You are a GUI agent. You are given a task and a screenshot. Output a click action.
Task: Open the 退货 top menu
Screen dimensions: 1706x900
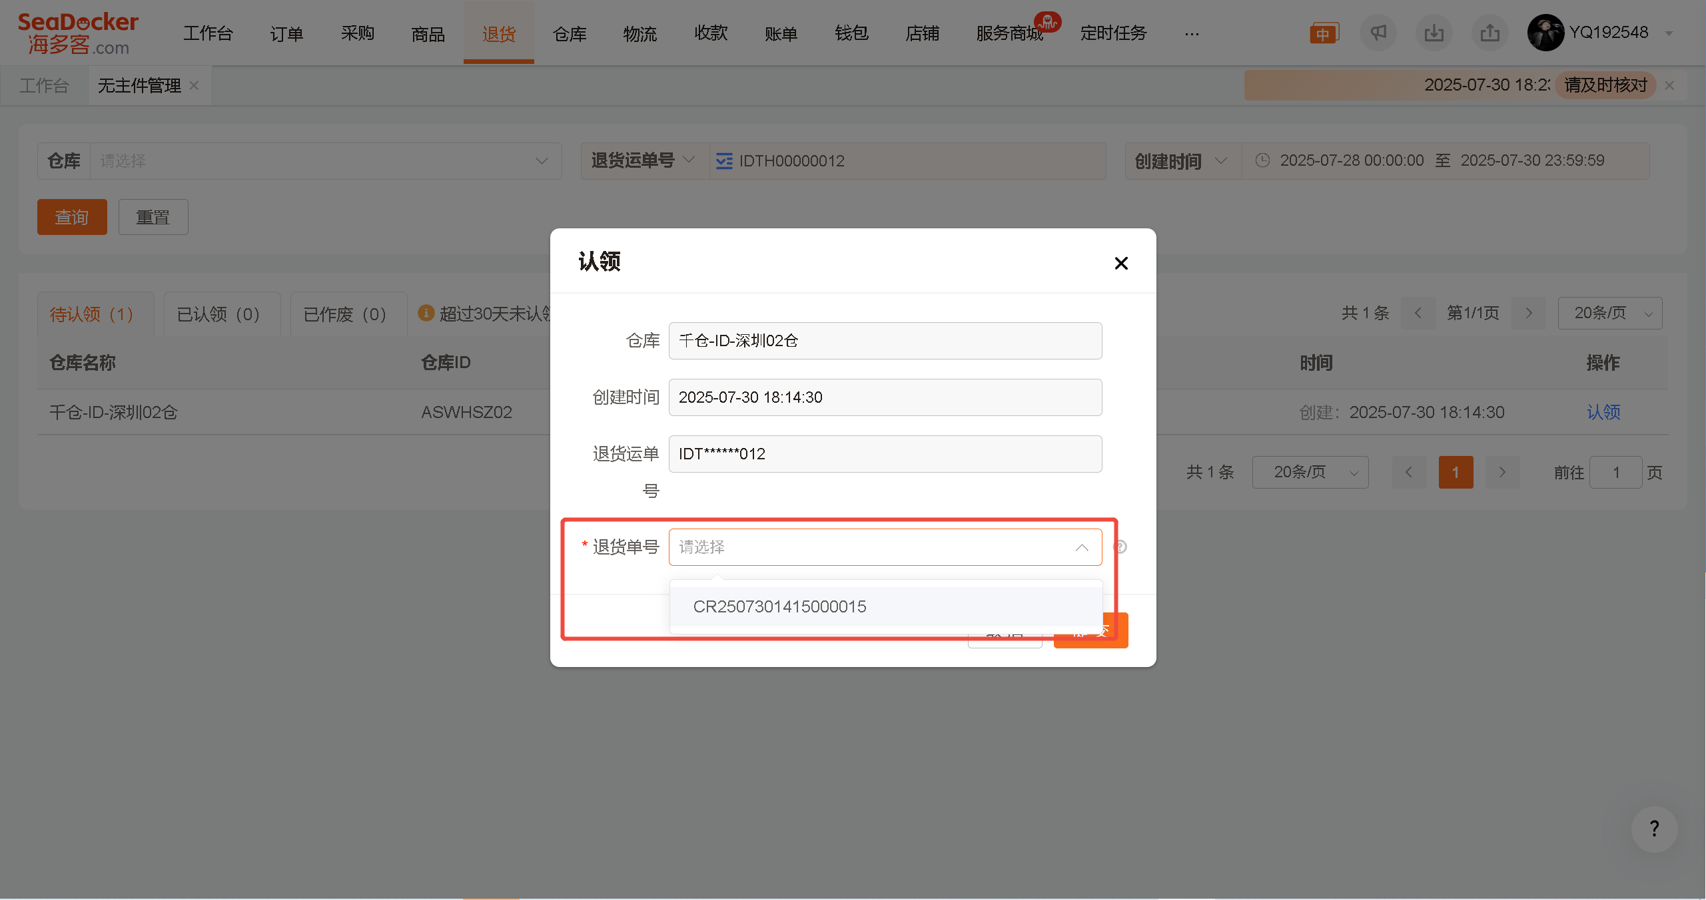pos(499,33)
